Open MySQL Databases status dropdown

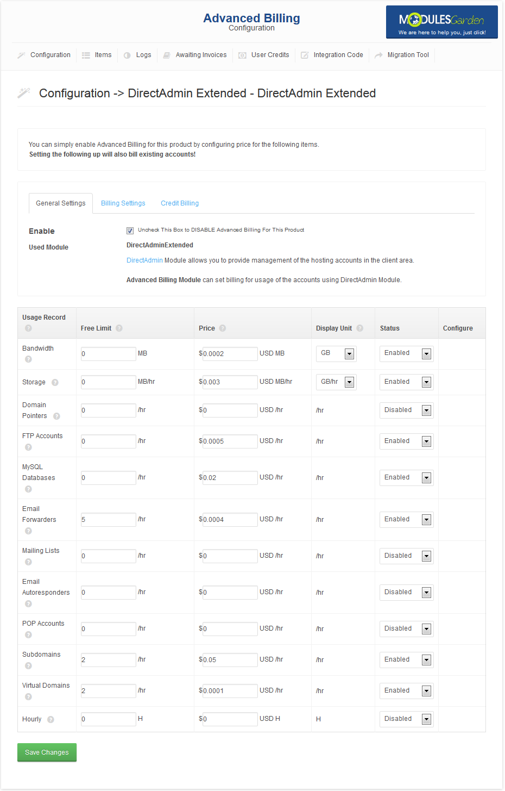(406, 478)
